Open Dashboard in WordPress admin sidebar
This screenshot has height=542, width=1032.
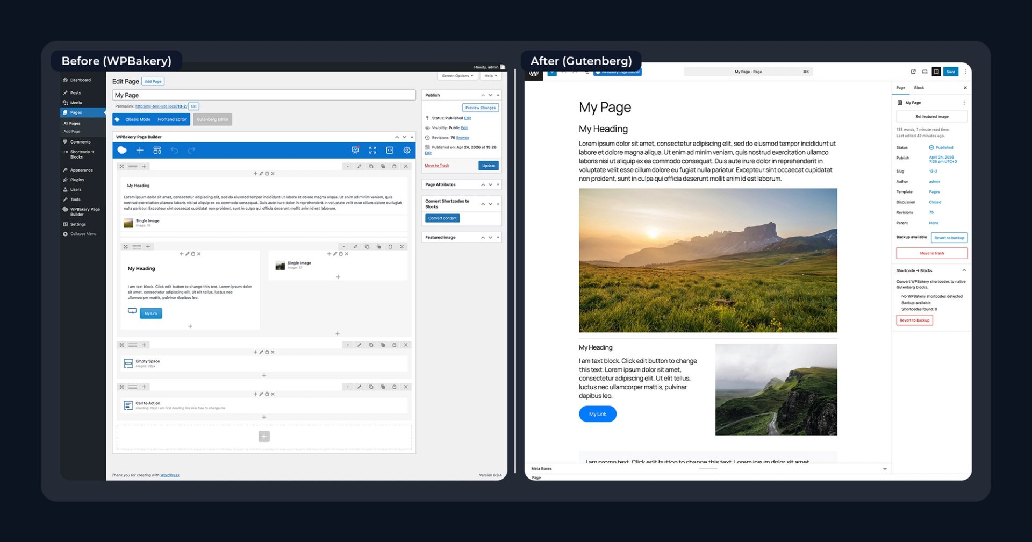(x=80, y=80)
